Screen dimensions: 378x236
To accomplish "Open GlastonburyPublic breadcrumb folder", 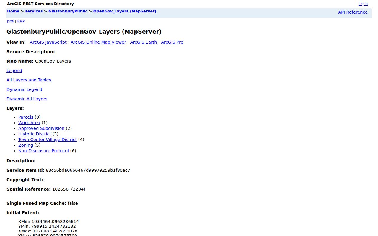I will 68,11.
